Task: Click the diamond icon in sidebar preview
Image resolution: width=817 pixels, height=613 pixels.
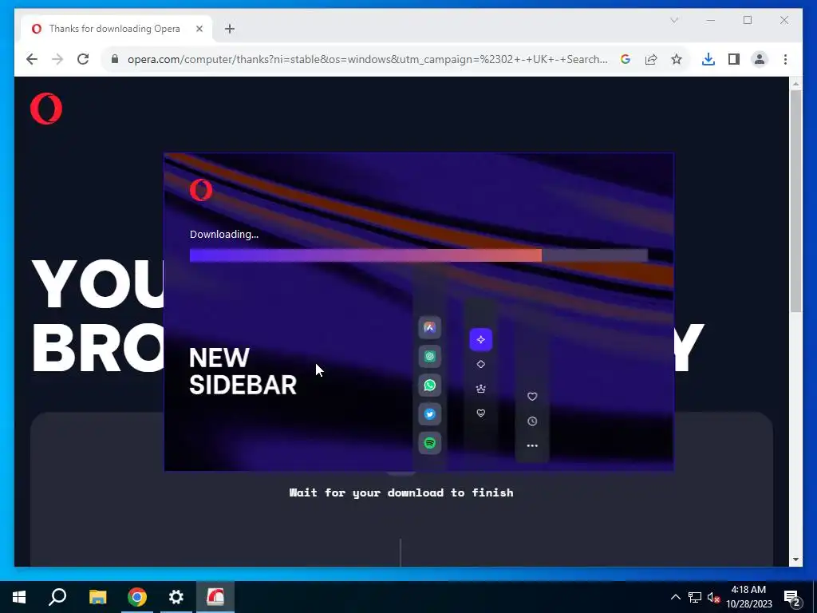Action: click(480, 364)
